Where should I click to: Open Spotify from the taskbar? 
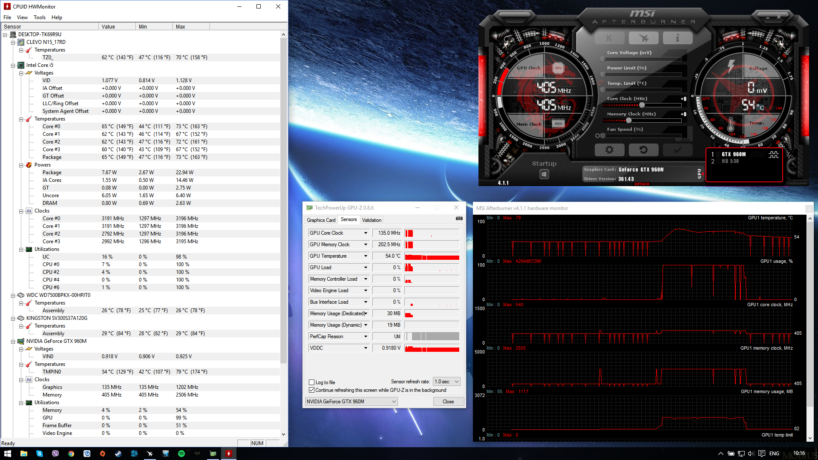coord(181,454)
